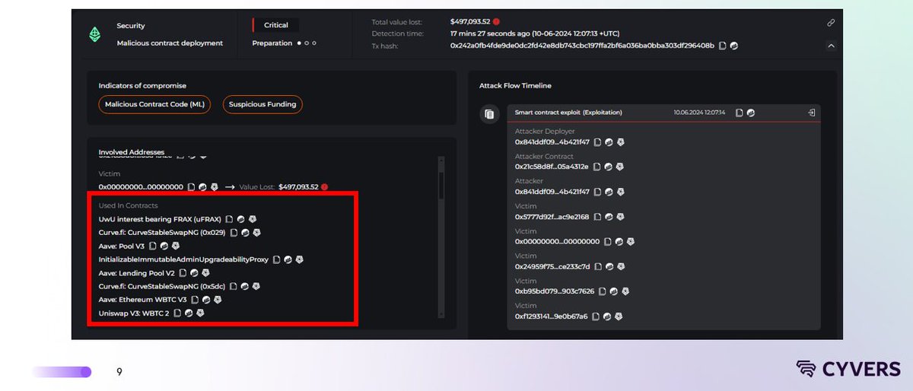Copy the alert link via the chain-link icon

831,23
